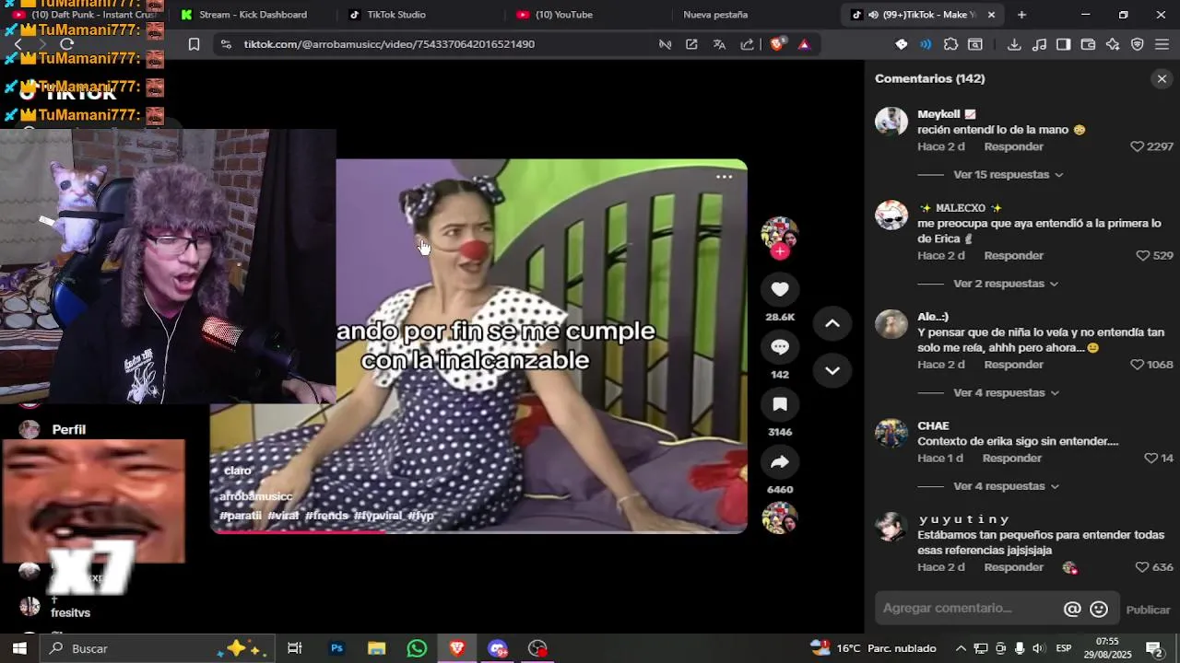
Task: Open Photoshop from the taskbar
Action: click(x=336, y=648)
